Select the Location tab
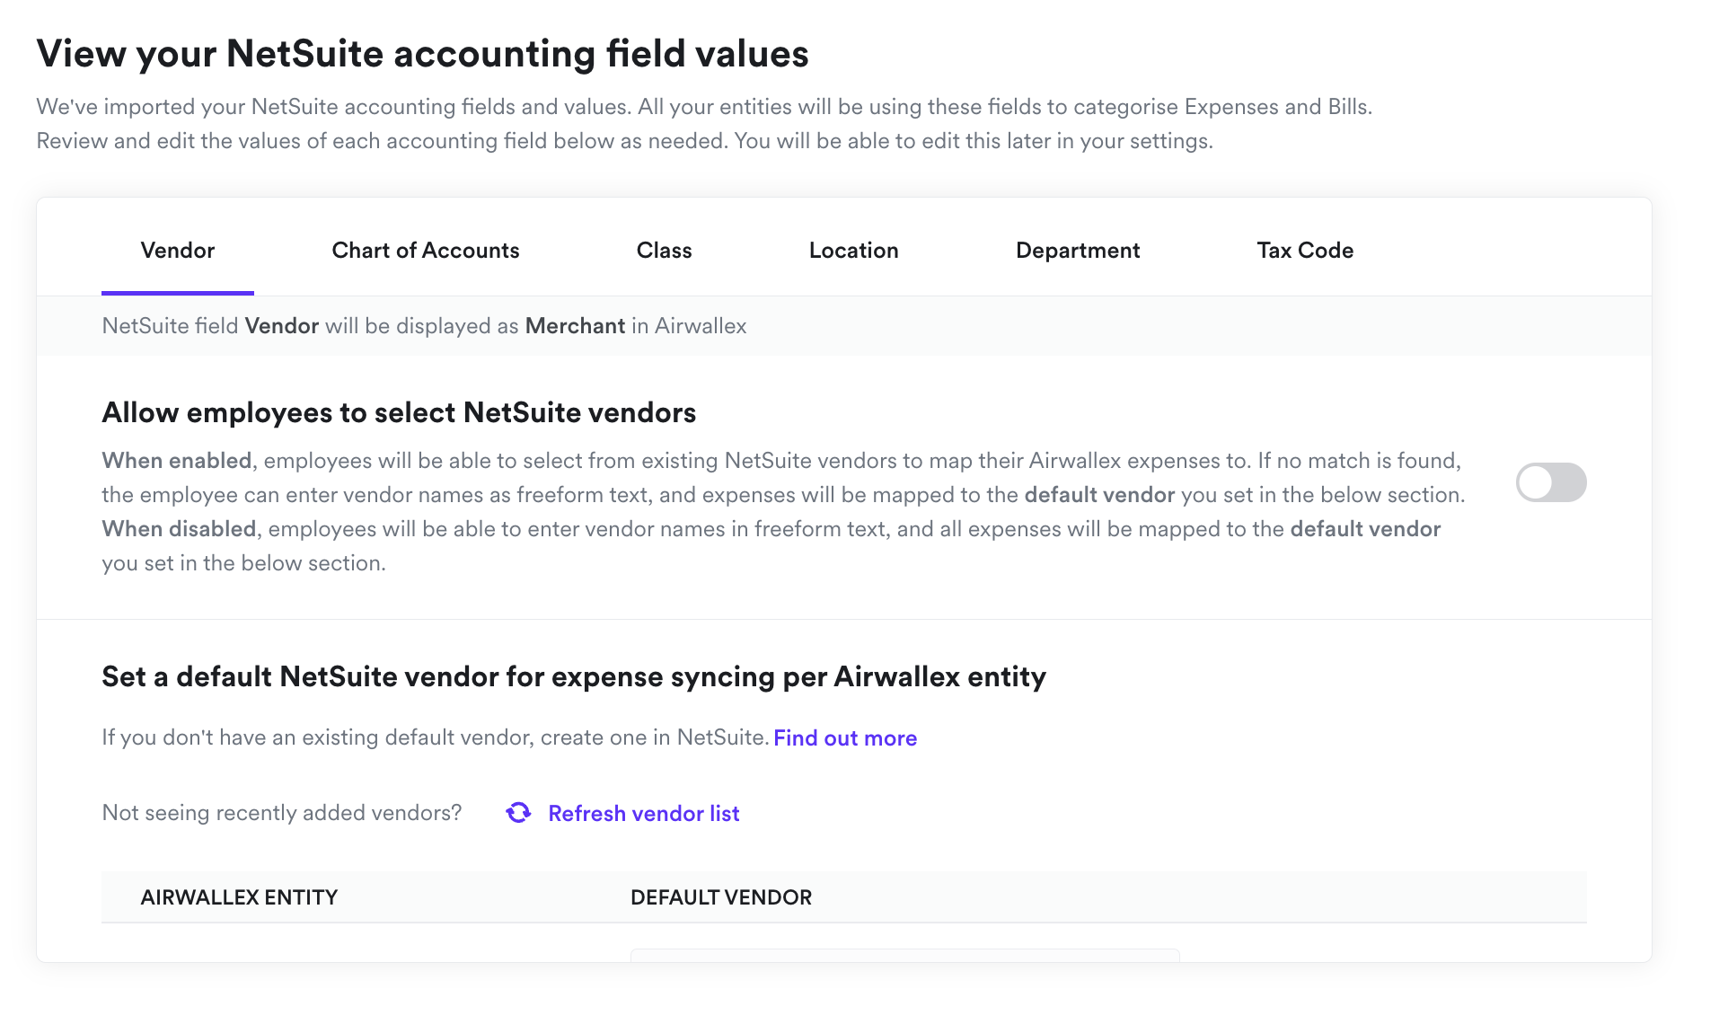 [853, 251]
